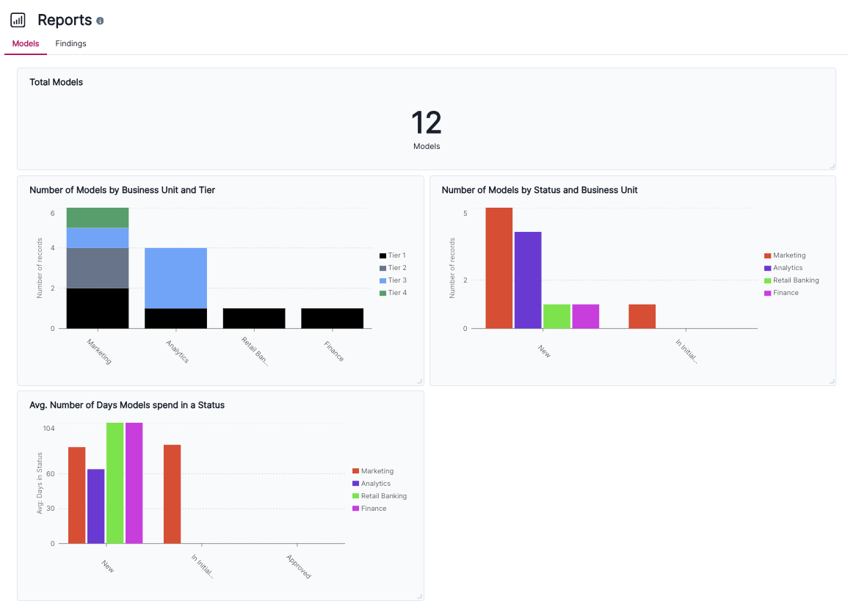
Task: Click the Total Models count of 12
Action: (x=427, y=123)
